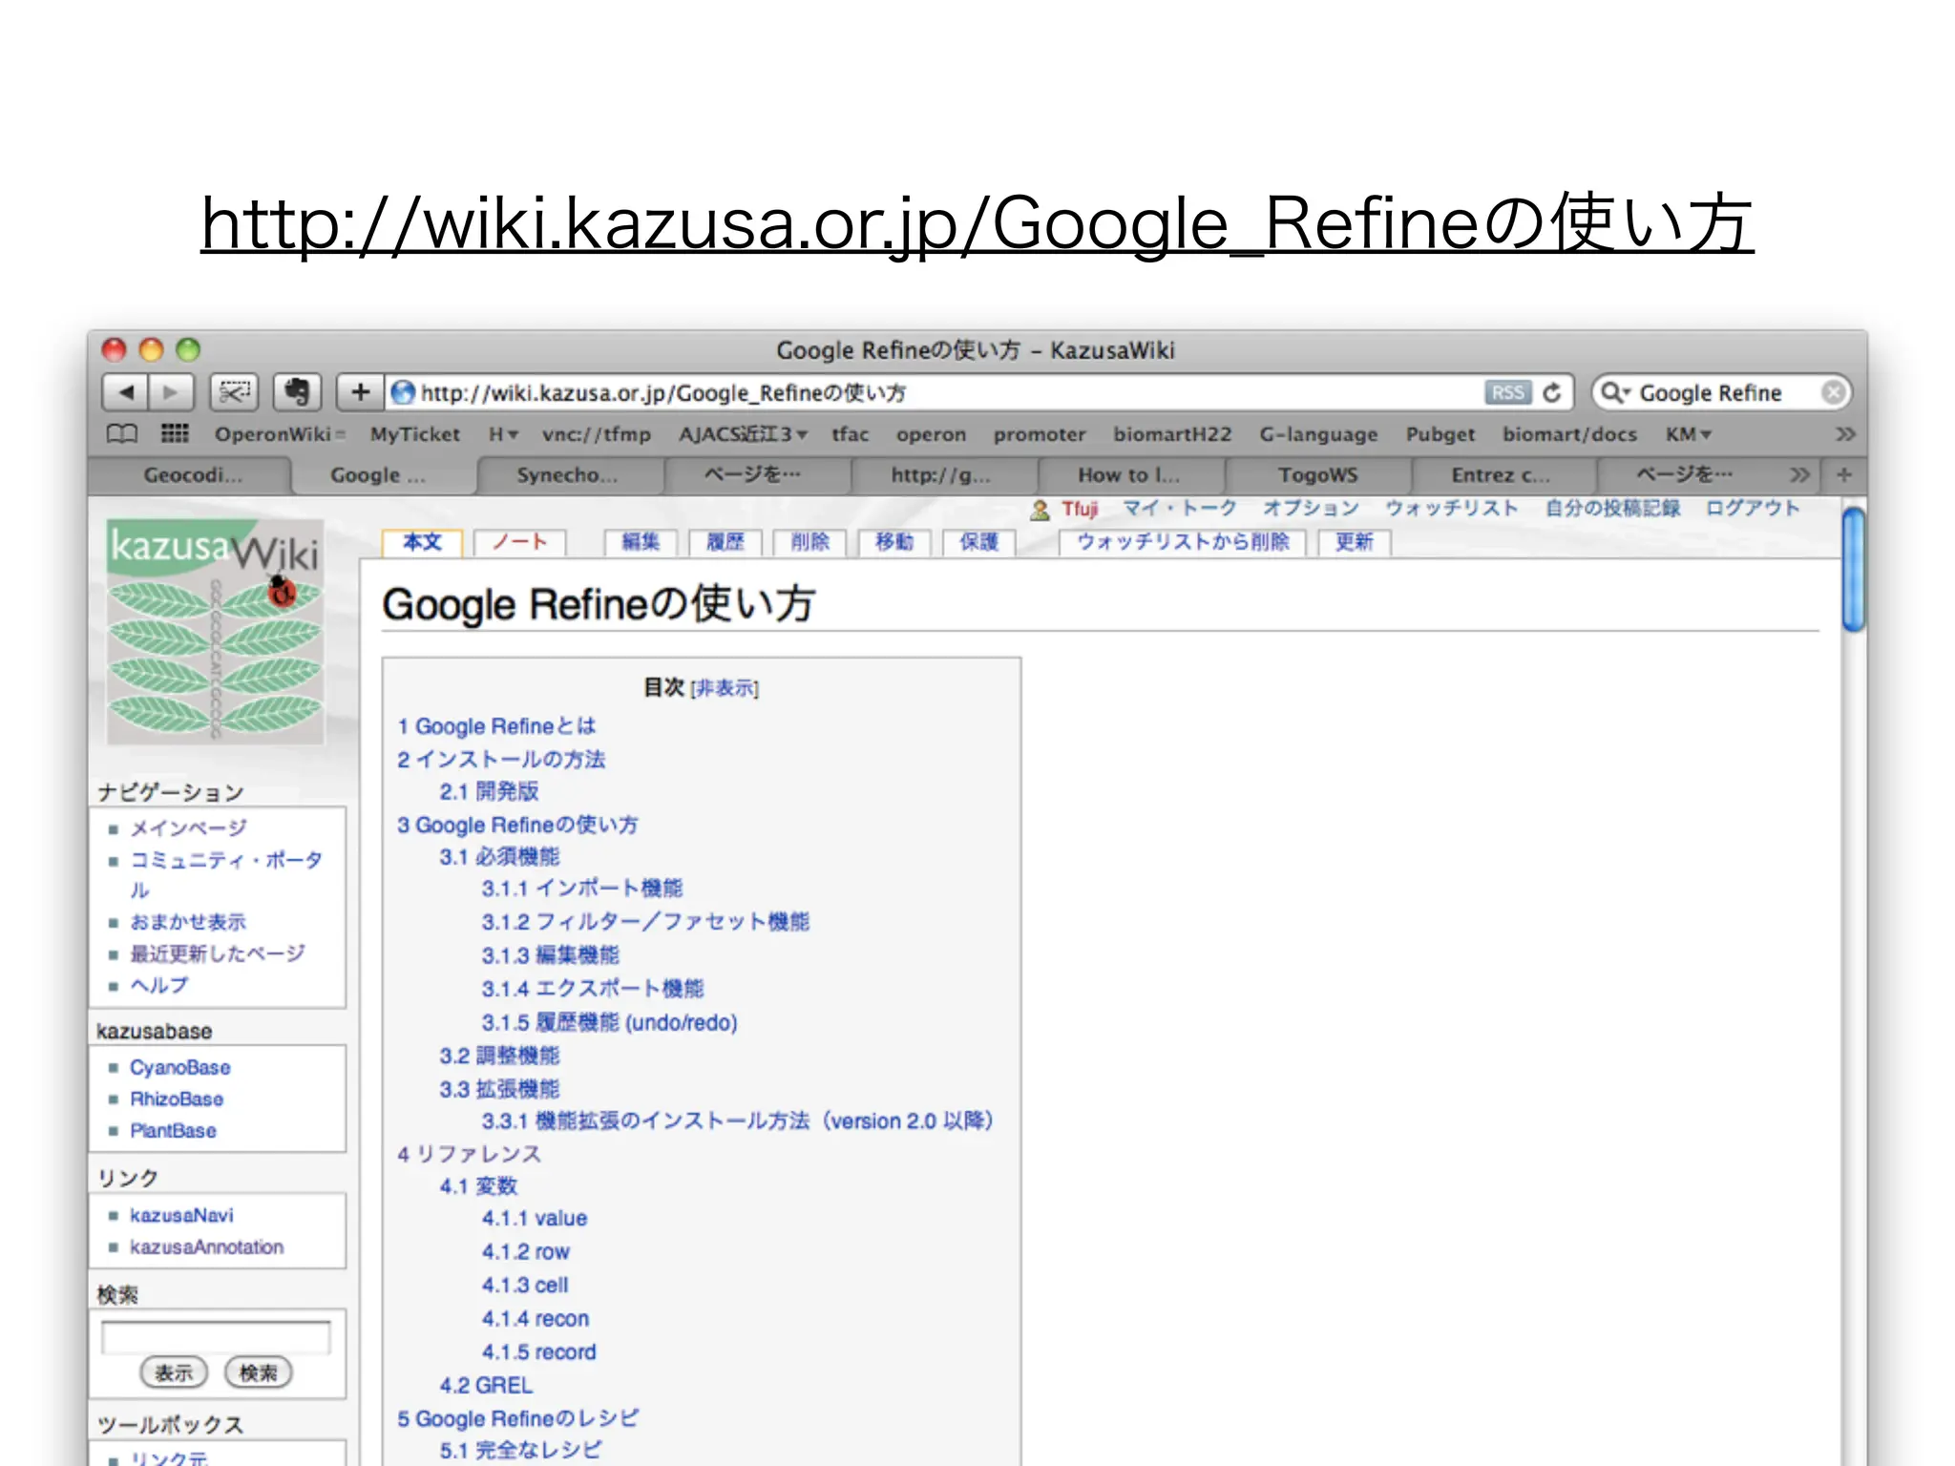Jump to 1 Google Refineとは section
Image resolution: width=1955 pixels, height=1466 pixels.
click(496, 726)
